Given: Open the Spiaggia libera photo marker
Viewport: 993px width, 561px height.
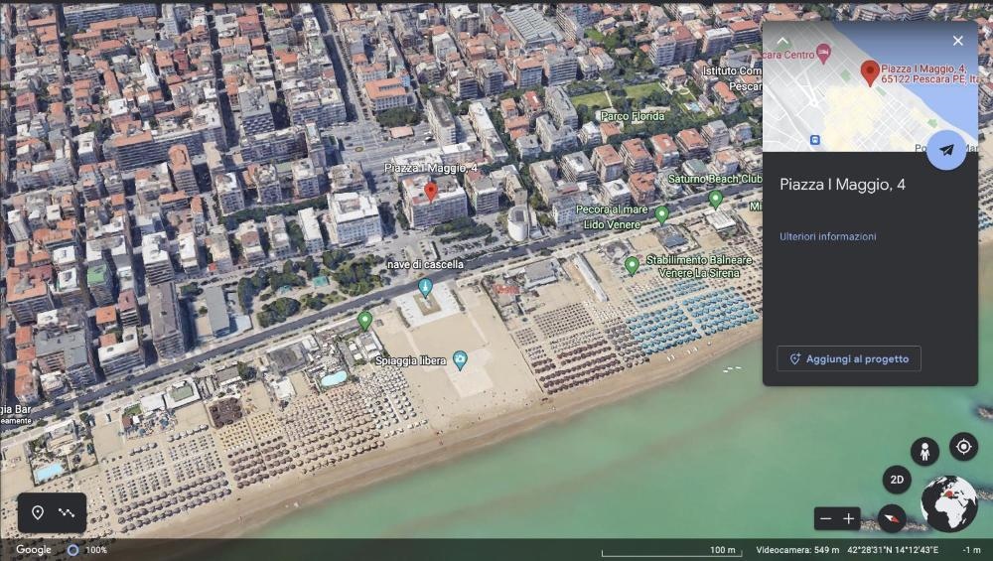Looking at the screenshot, I should pos(460,360).
